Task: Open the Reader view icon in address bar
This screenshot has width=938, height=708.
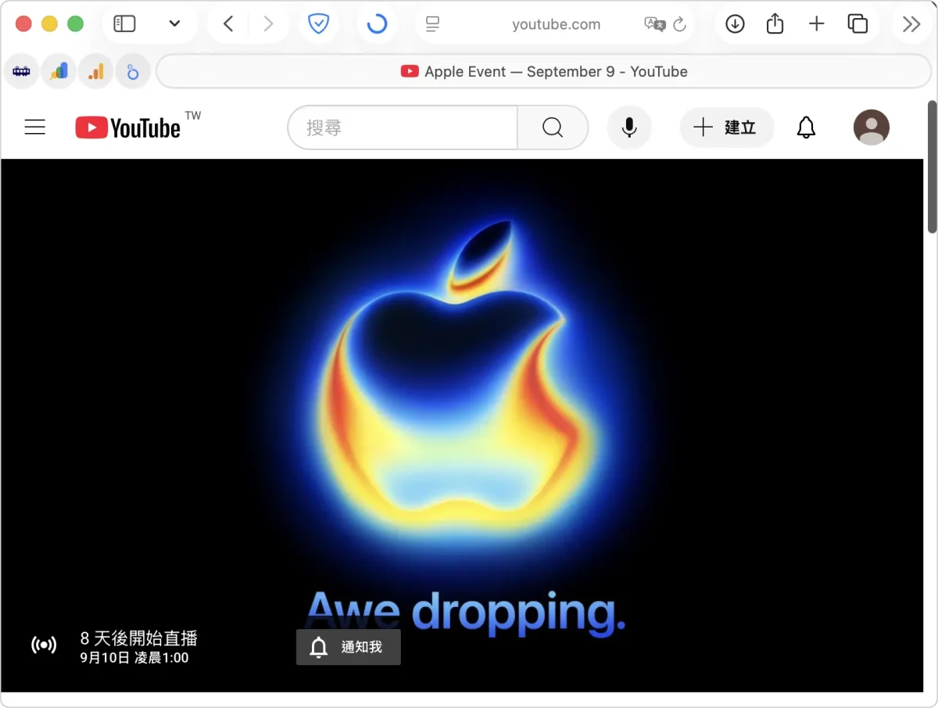Action: tap(432, 24)
